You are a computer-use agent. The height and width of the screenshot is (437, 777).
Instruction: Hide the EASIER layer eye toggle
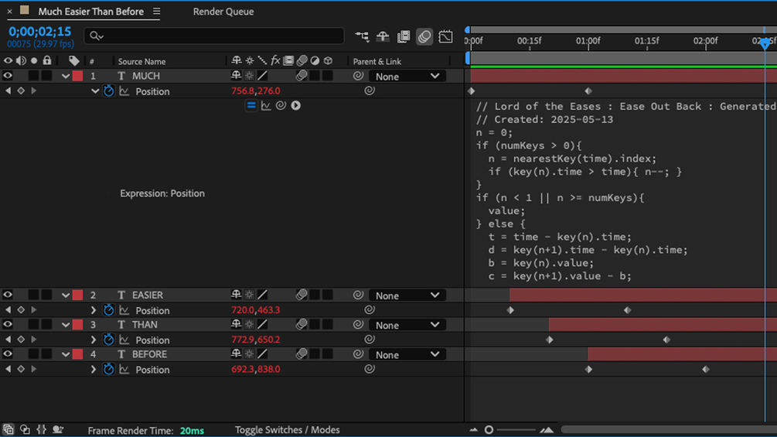(x=8, y=295)
